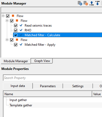Click the remove module icon
The width and height of the screenshot is (102, 117).
[86, 3]
